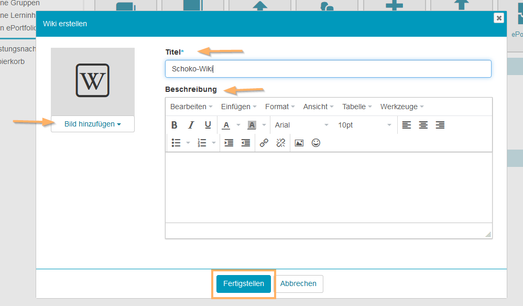Toggle underline text formatting

[208, 125]
